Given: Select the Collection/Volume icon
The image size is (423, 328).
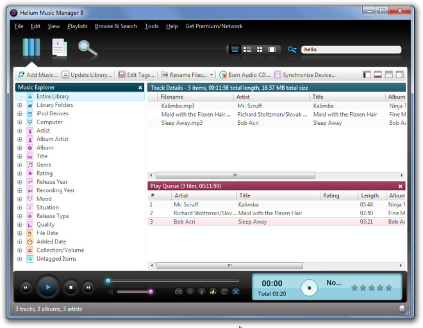Looking at the screenshot, I should 30,250.
